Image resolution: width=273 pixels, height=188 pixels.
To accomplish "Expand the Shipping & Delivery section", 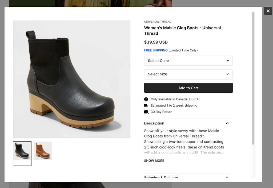I will 227,177.
